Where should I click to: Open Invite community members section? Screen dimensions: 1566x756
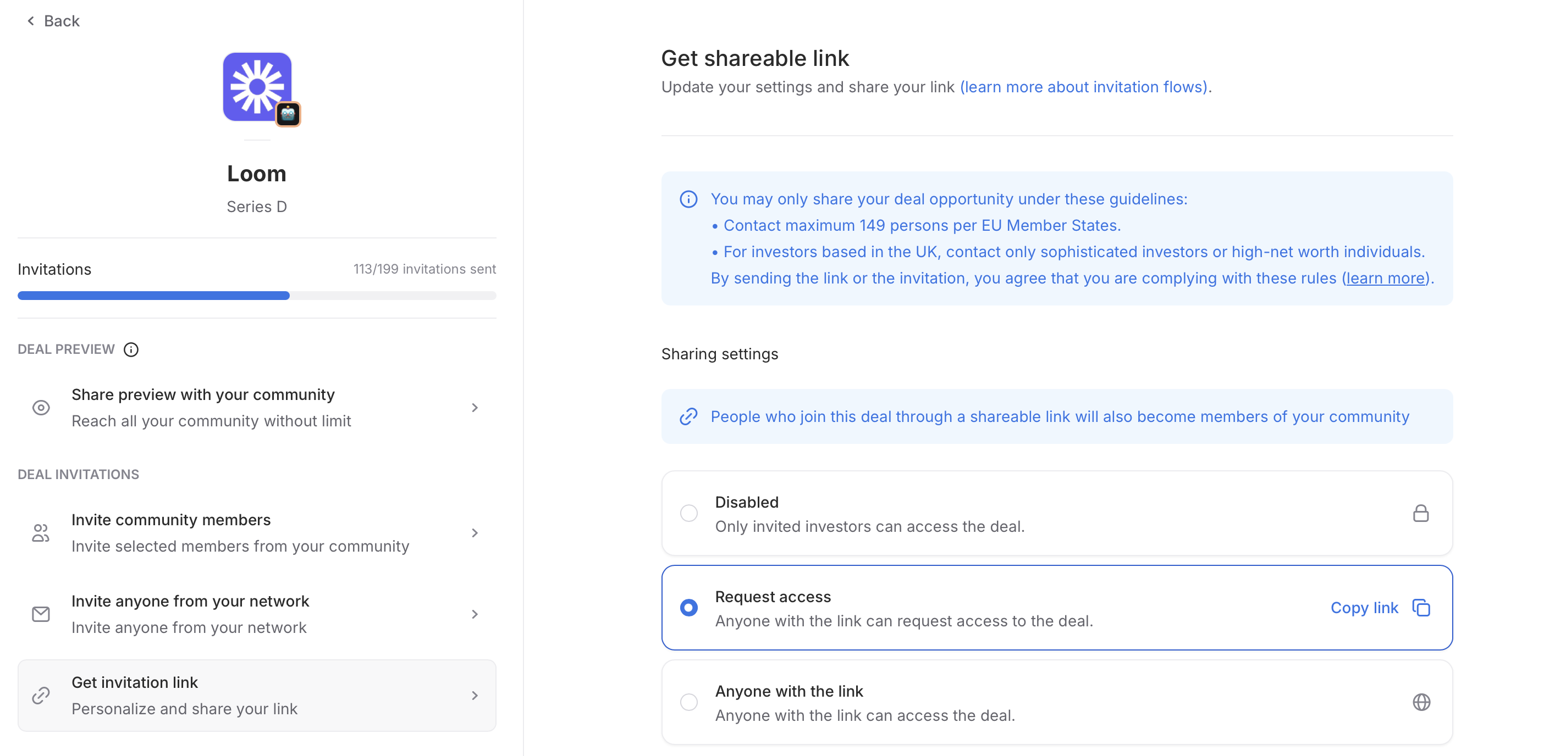(x=257, y=532)
